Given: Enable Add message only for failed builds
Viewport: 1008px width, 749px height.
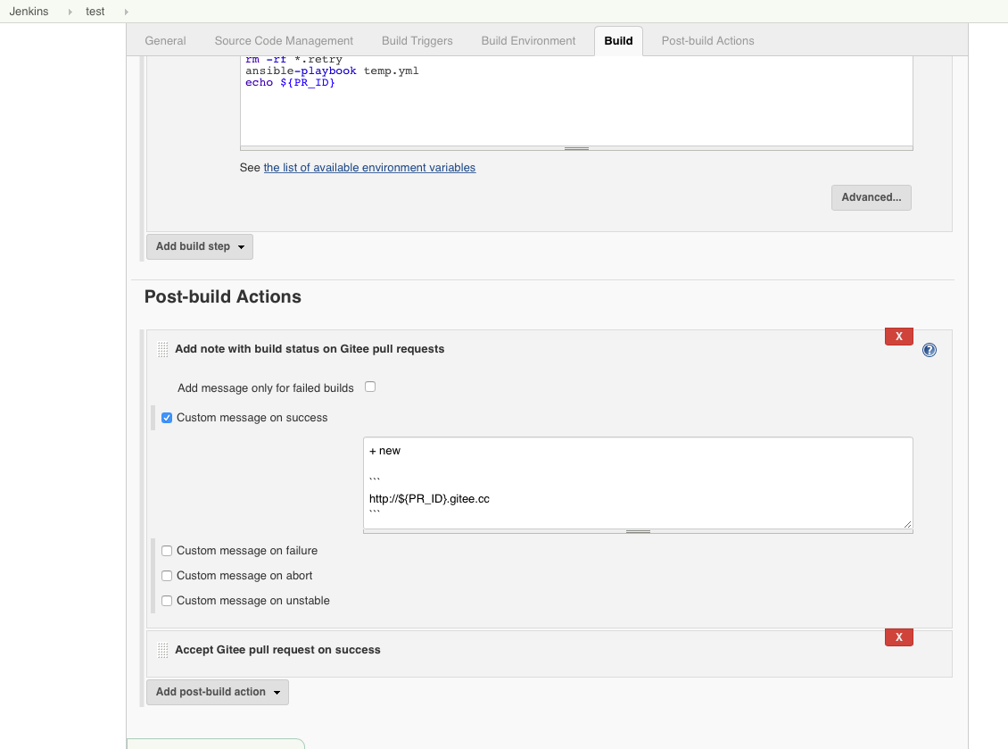Looking at the screenshot, I should 370,387.
